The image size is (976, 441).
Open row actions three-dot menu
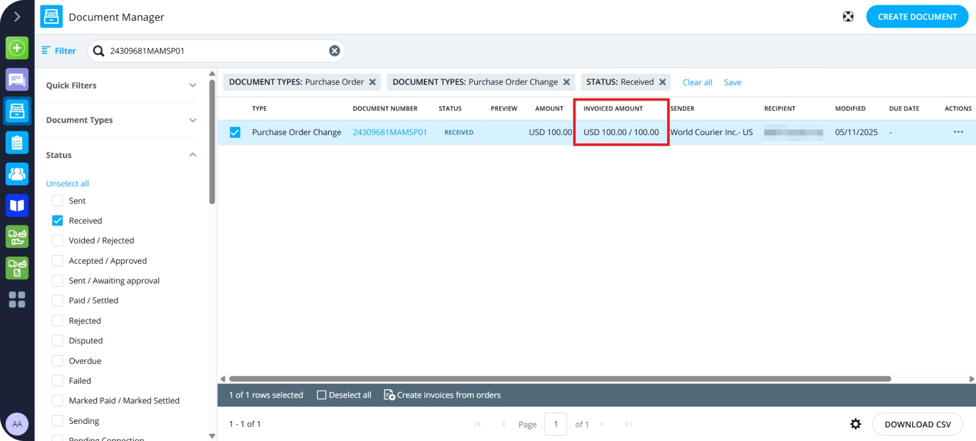click(x=958, y=132)
